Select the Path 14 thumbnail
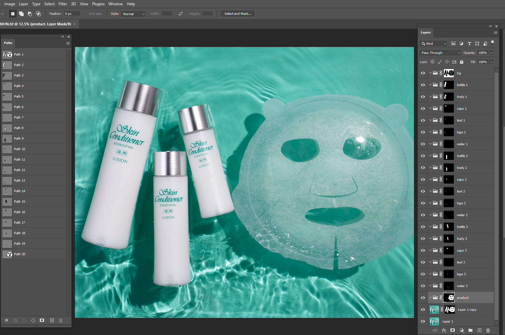Viewport: 505px width, 335px height. (7, 191)
